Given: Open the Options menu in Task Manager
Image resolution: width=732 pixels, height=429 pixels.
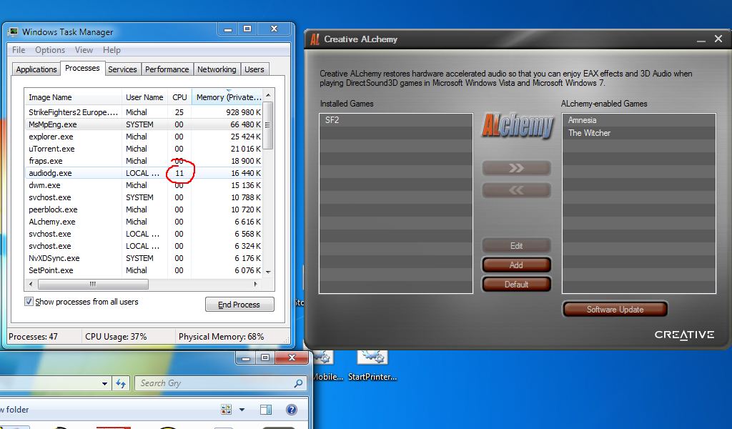Looking at the screenshot, I should [50, 50].
